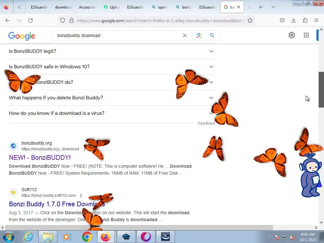Switch to 'Access de' tab
Screen dimensions: 324x243
(87, 7)
